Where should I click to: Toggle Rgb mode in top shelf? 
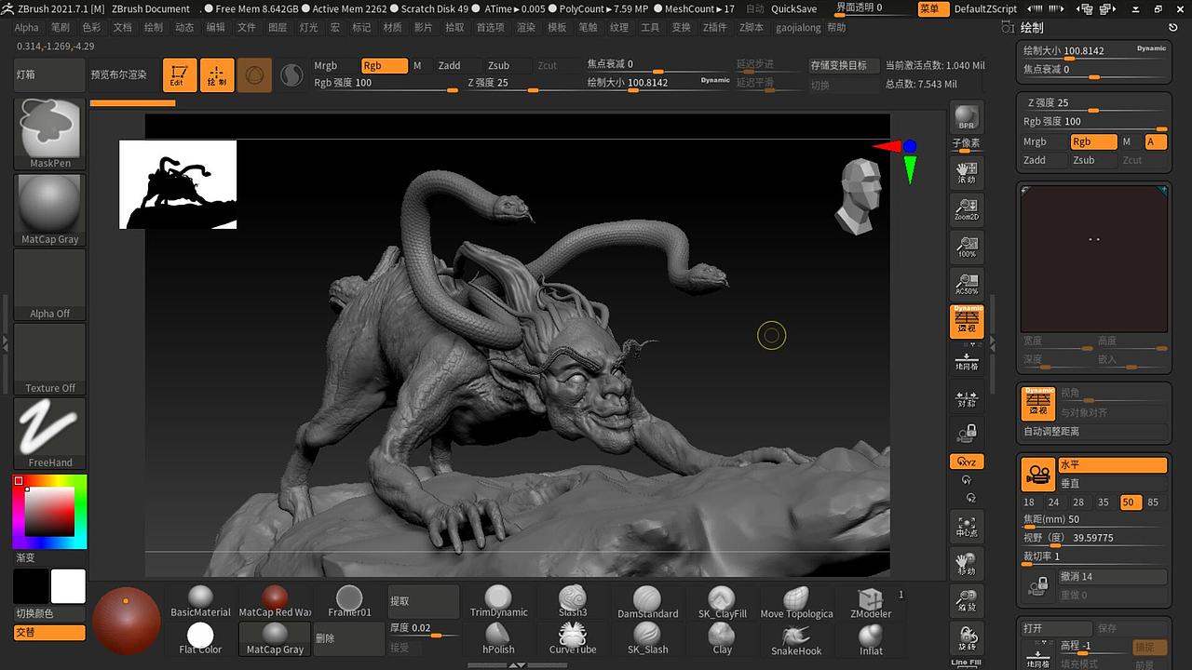(x=385, y=66)
